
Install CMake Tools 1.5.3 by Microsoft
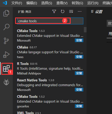coord(79,40)
